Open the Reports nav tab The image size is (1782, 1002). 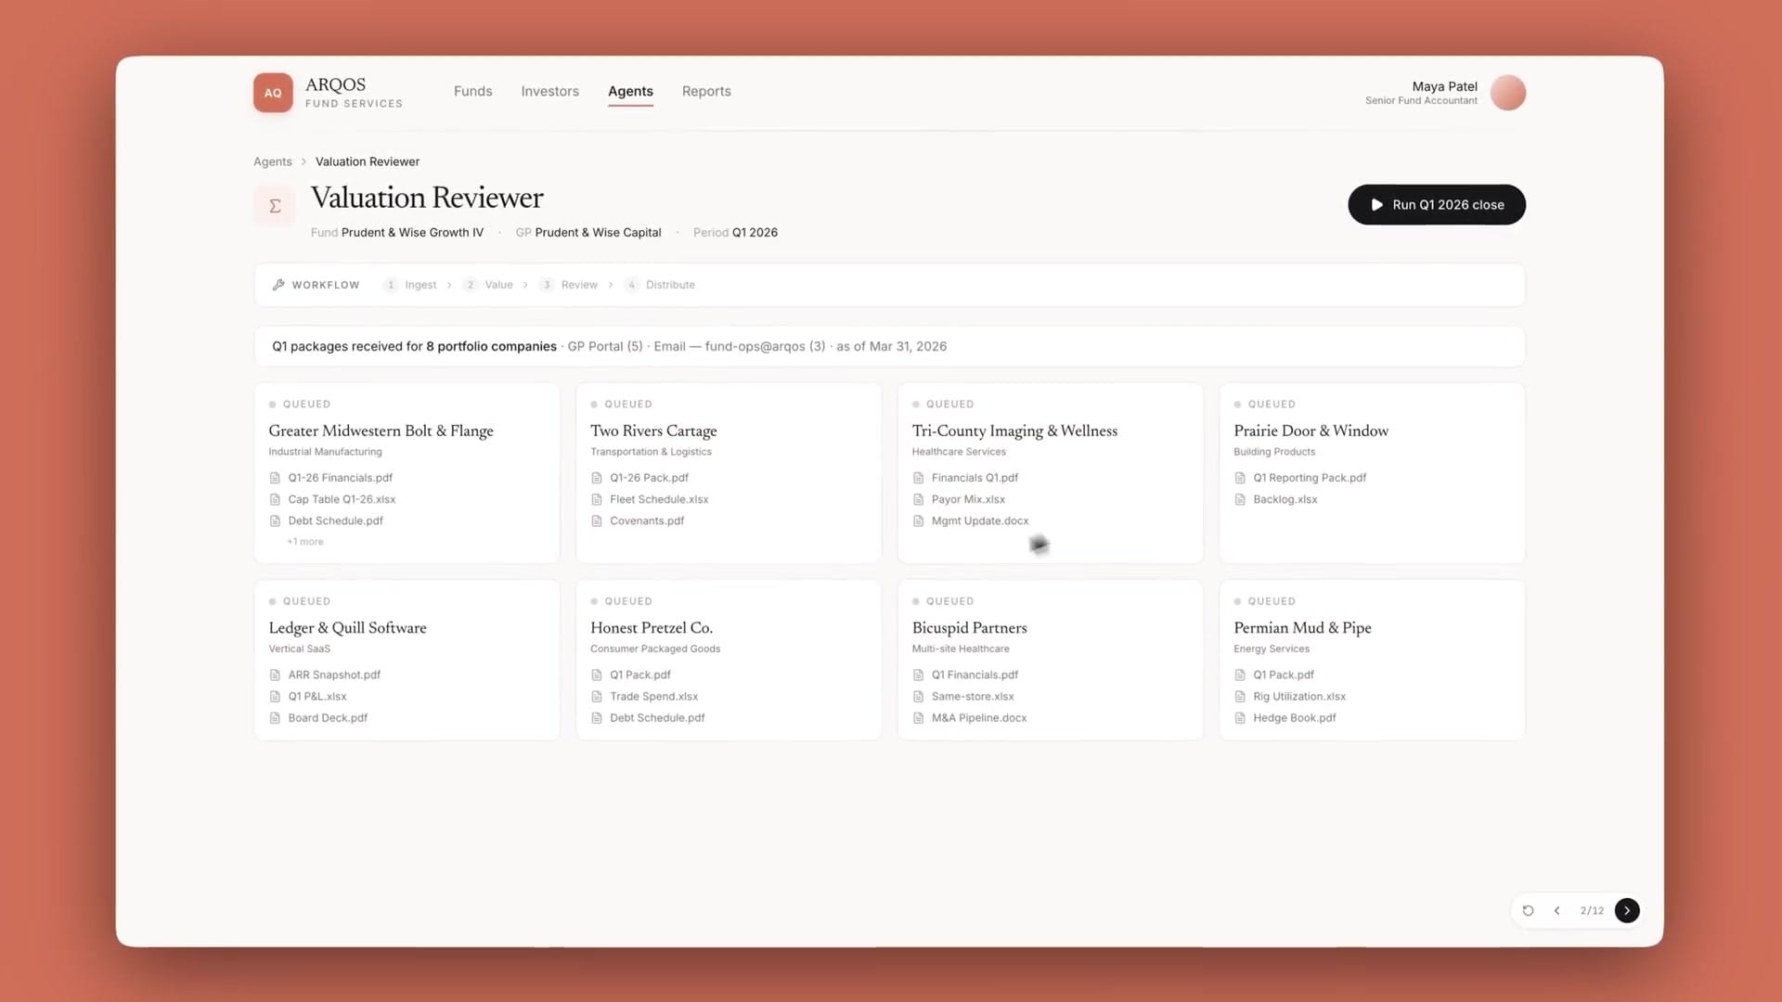tap(706, 91)
